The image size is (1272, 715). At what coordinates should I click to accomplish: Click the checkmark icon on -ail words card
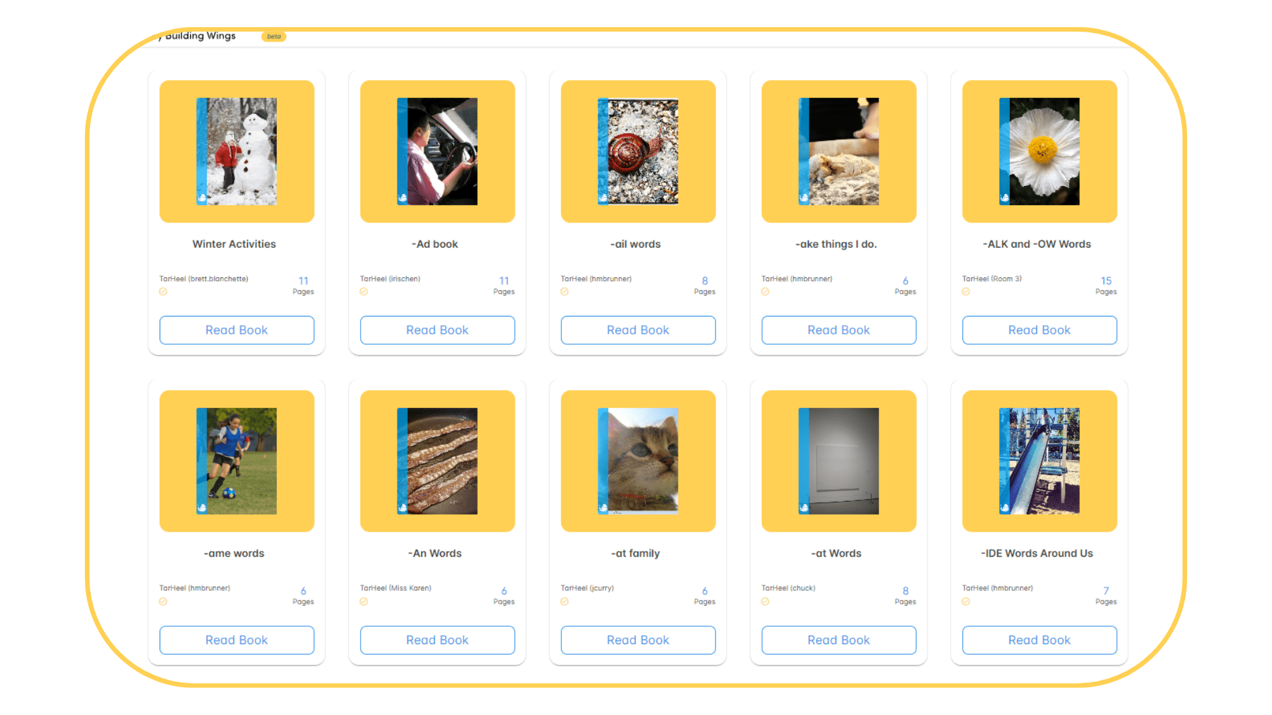point(564,292)
